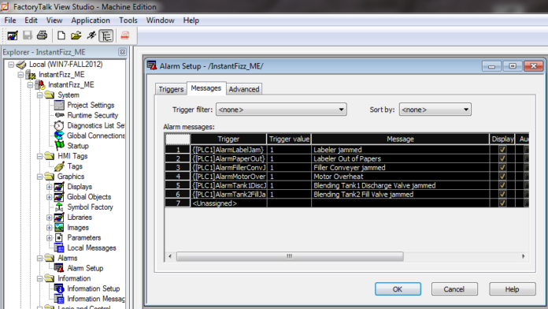The image size is (548, 309).
Task: Collapse the System folder expander
Action: click(x=40, y=95)
